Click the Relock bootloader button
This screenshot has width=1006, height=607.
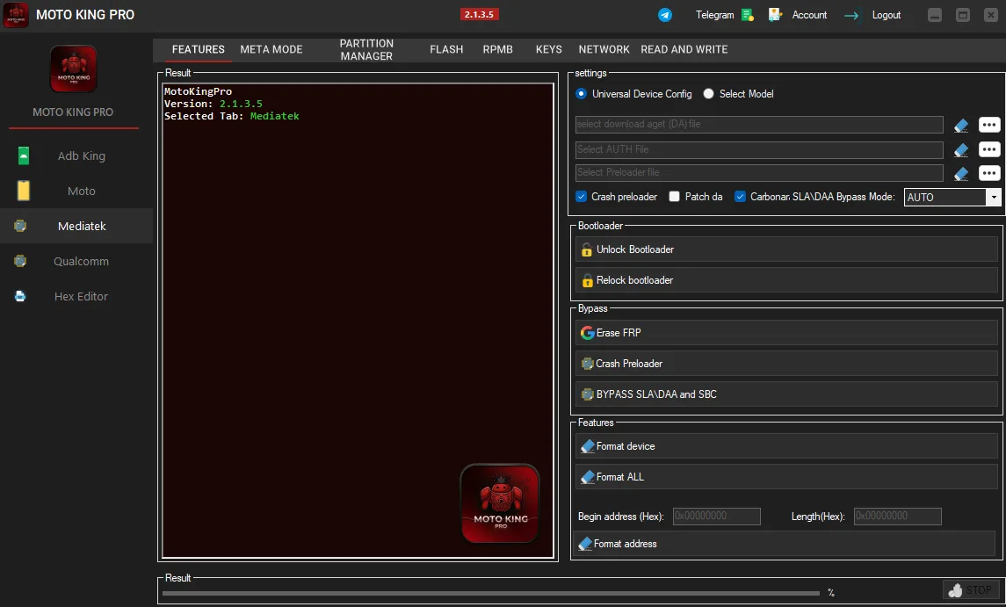point(786,279)
